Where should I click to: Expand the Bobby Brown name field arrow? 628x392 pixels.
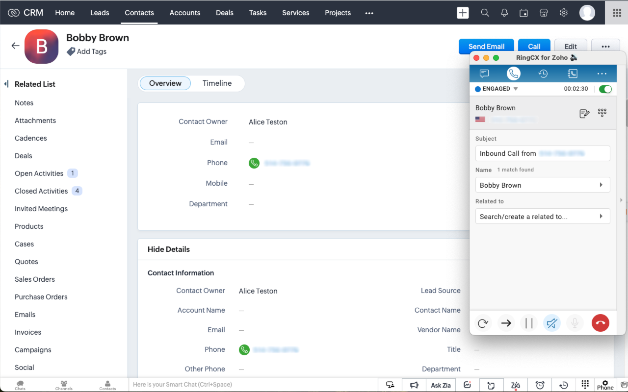pos(601,185)
